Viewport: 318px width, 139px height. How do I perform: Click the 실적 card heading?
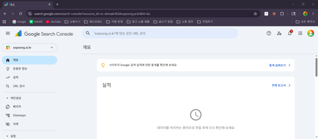[107, 85]
